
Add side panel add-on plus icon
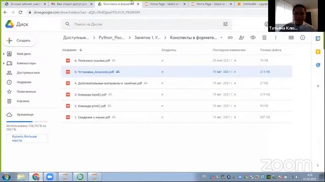(x=318, y=86)
